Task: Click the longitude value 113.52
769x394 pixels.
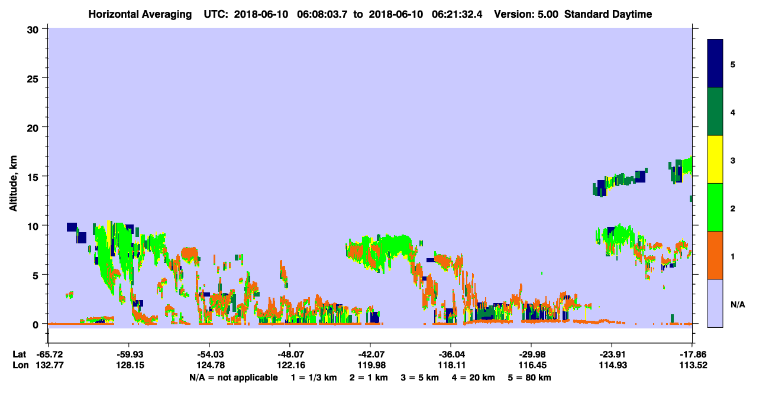Action: (692, 364)
